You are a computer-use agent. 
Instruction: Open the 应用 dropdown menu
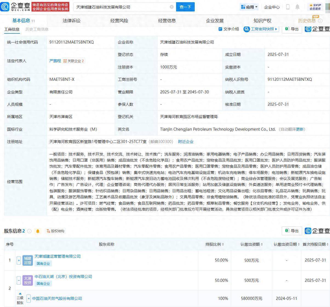(x=249, y=7)
